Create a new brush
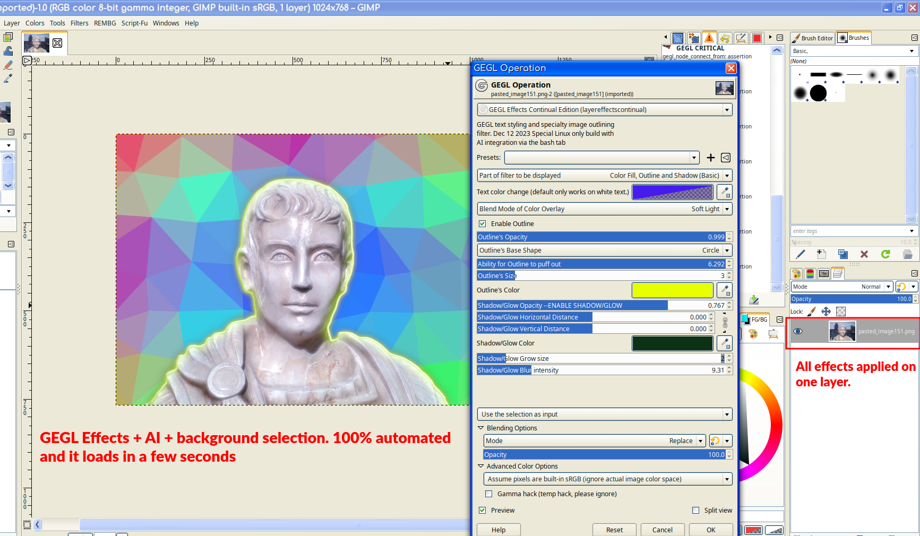The height and width of the screenshot is (536, 920). point(822,254)
